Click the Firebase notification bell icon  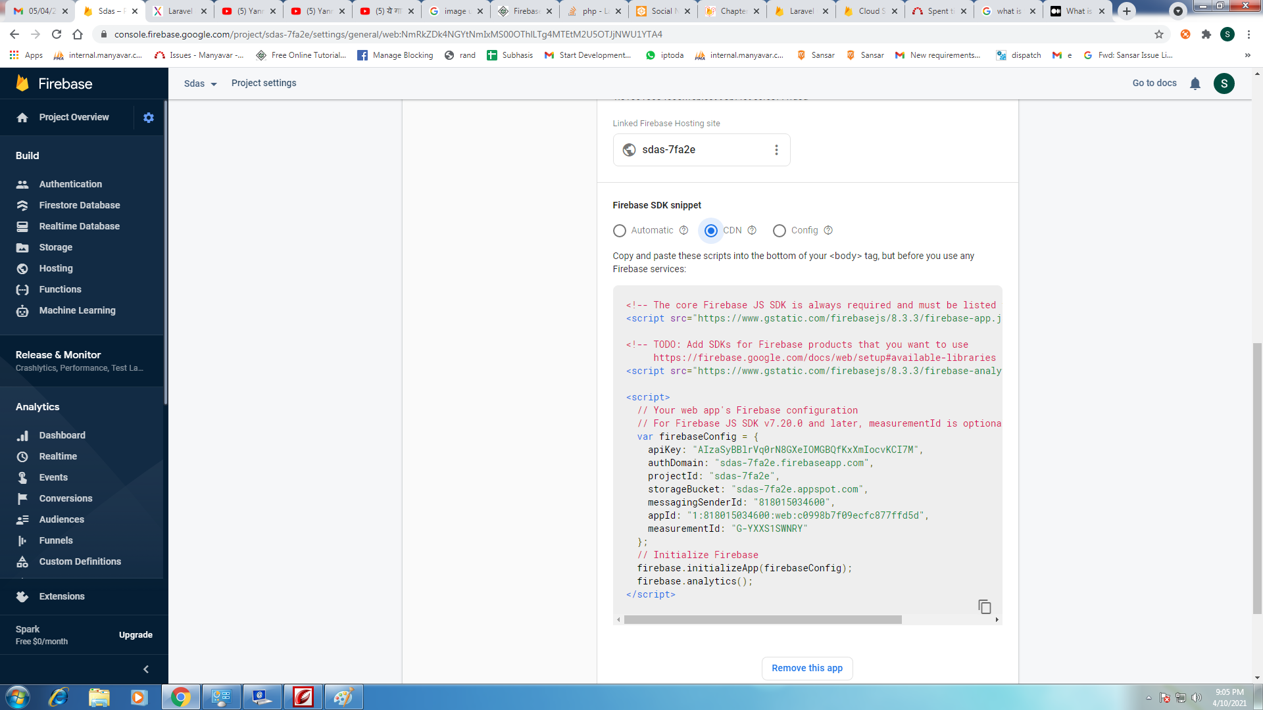pos(1196,83)
